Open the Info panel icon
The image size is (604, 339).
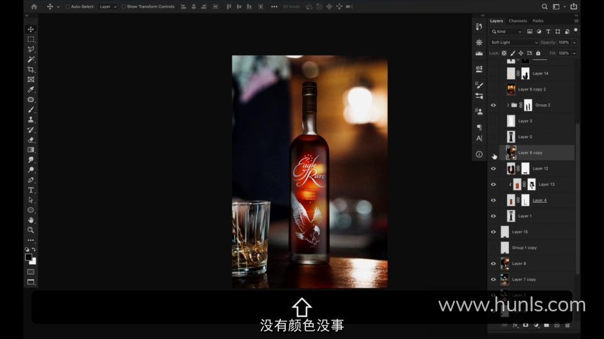tap(479, 154)
